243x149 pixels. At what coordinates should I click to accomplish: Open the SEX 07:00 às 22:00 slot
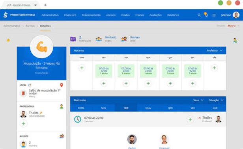pos(193,71)
